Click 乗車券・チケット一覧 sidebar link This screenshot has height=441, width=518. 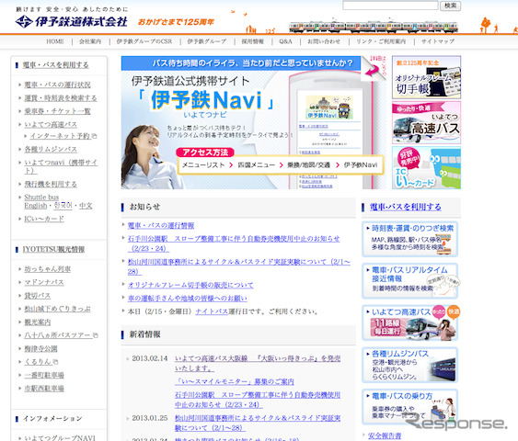57,111
